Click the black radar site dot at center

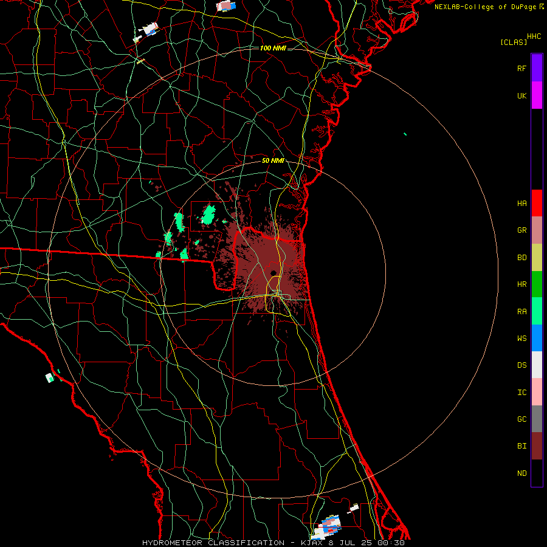(x=273, y=273)
